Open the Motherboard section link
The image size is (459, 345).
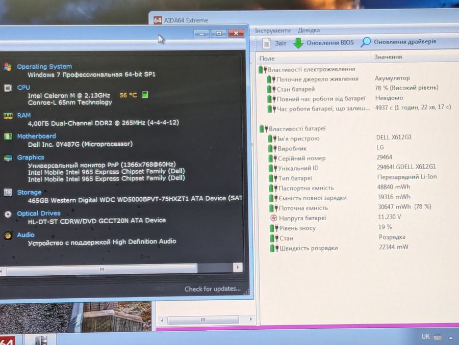[x=36, y=137]
